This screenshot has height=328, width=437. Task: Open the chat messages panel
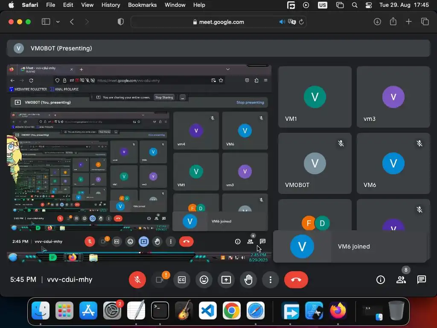point(421,279)
